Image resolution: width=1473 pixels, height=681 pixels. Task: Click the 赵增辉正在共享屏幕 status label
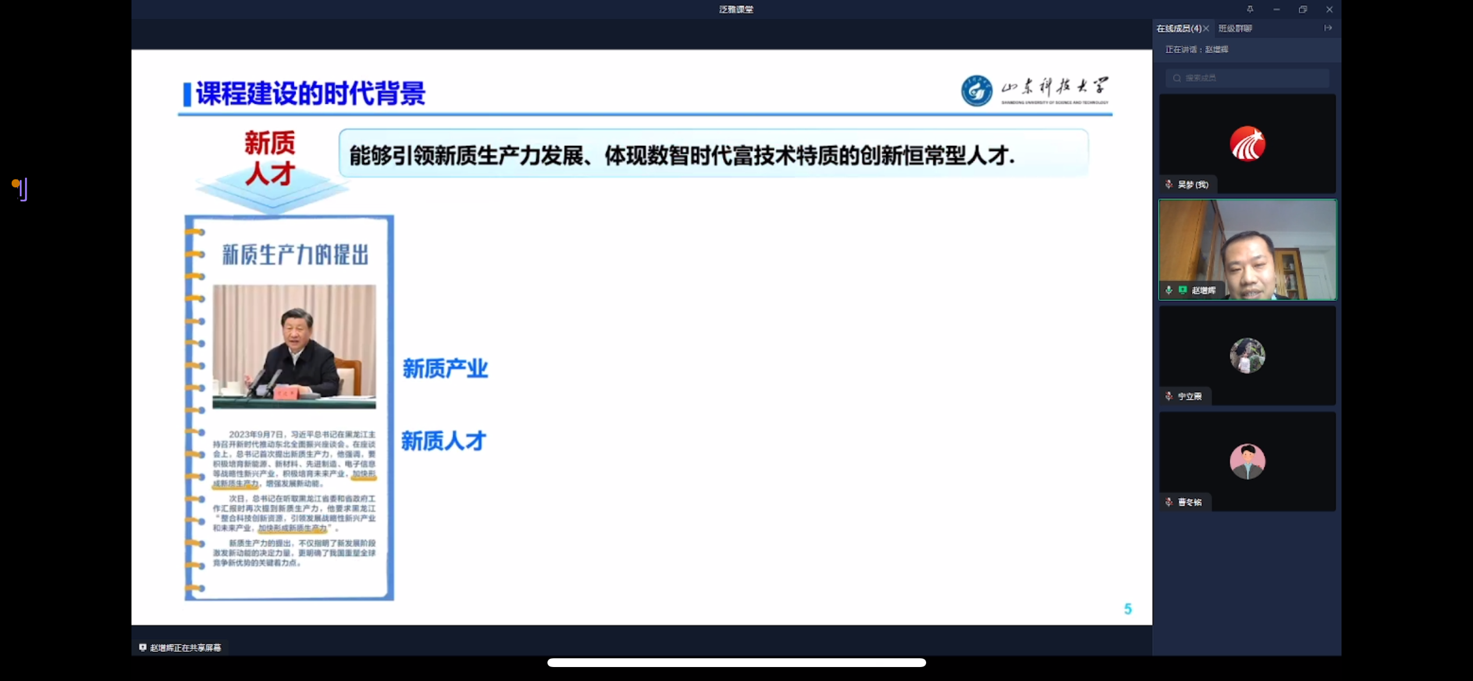click(185, 648)
